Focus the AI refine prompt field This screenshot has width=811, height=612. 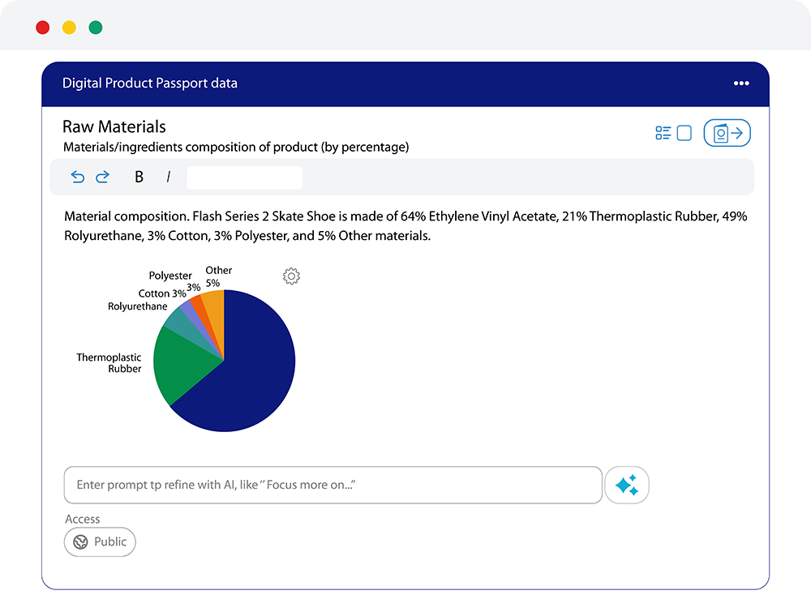(333, 485)
